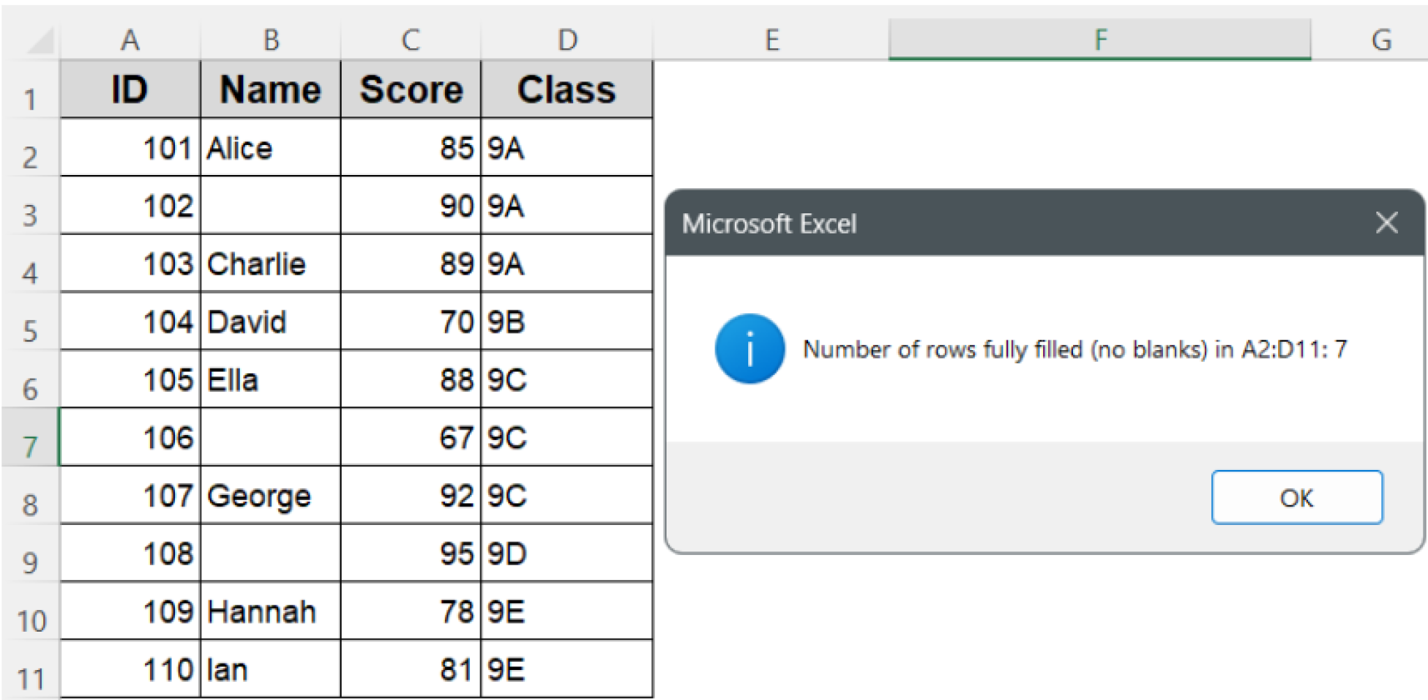
Task: Select the Score header cell
Action: [x=410, y=89]
